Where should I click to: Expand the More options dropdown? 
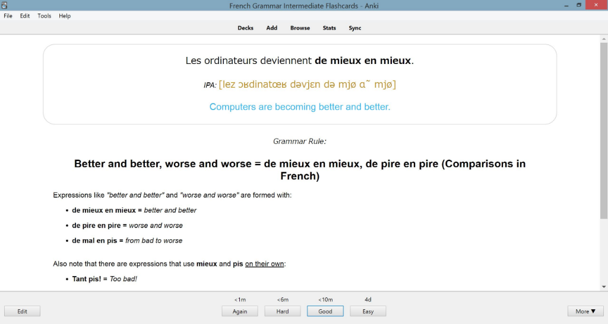coord(585,311)
